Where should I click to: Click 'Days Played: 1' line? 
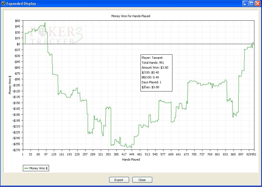[151, 82]
